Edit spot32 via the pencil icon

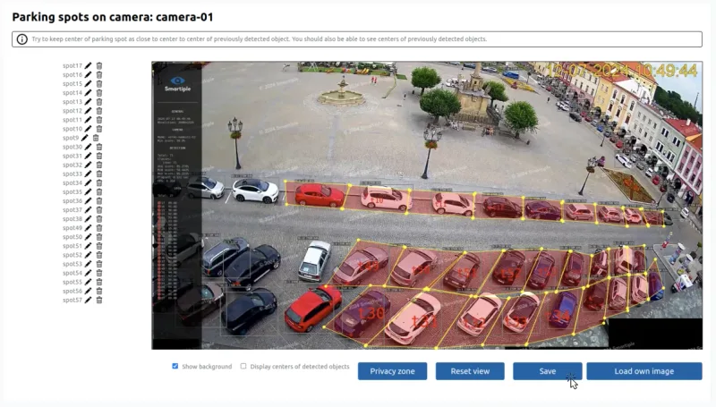88,165
